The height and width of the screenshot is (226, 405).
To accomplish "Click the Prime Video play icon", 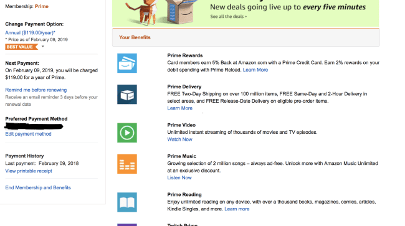I will click(127, 133).
